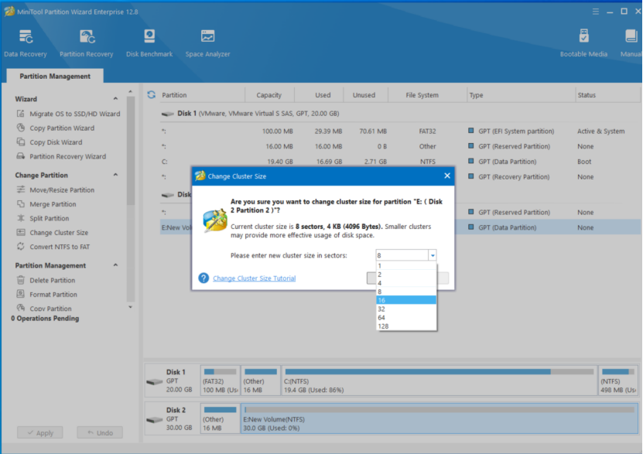Collapse the Change Partition section
This screenshot has height=454, width=643.
(115, 175)
